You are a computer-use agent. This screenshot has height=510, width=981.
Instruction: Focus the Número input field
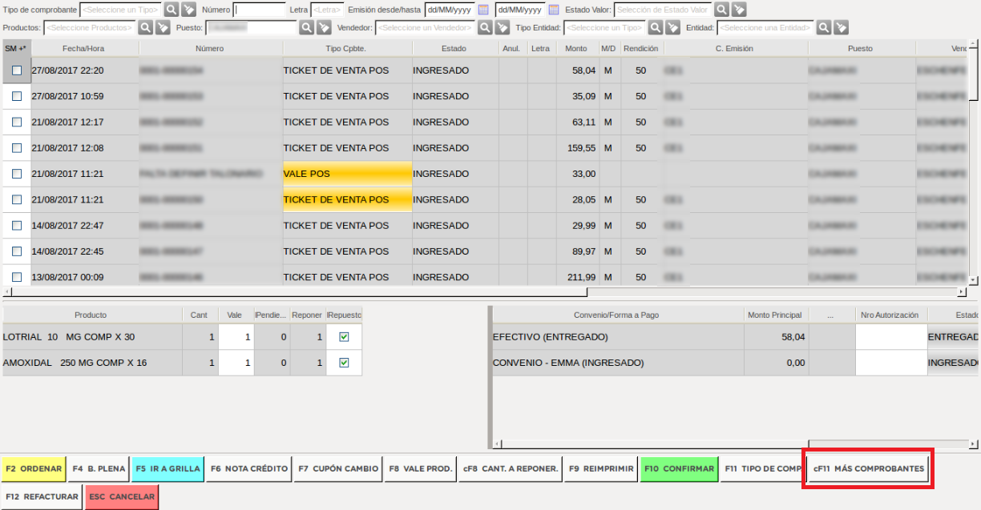click(x=260, y=10)
